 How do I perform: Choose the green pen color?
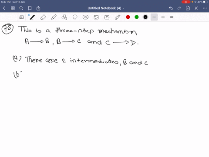(137, 17)
